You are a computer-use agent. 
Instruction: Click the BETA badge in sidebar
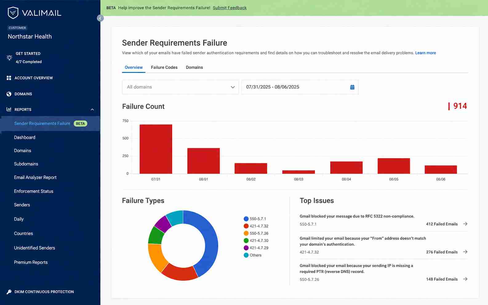pos(80,124)
